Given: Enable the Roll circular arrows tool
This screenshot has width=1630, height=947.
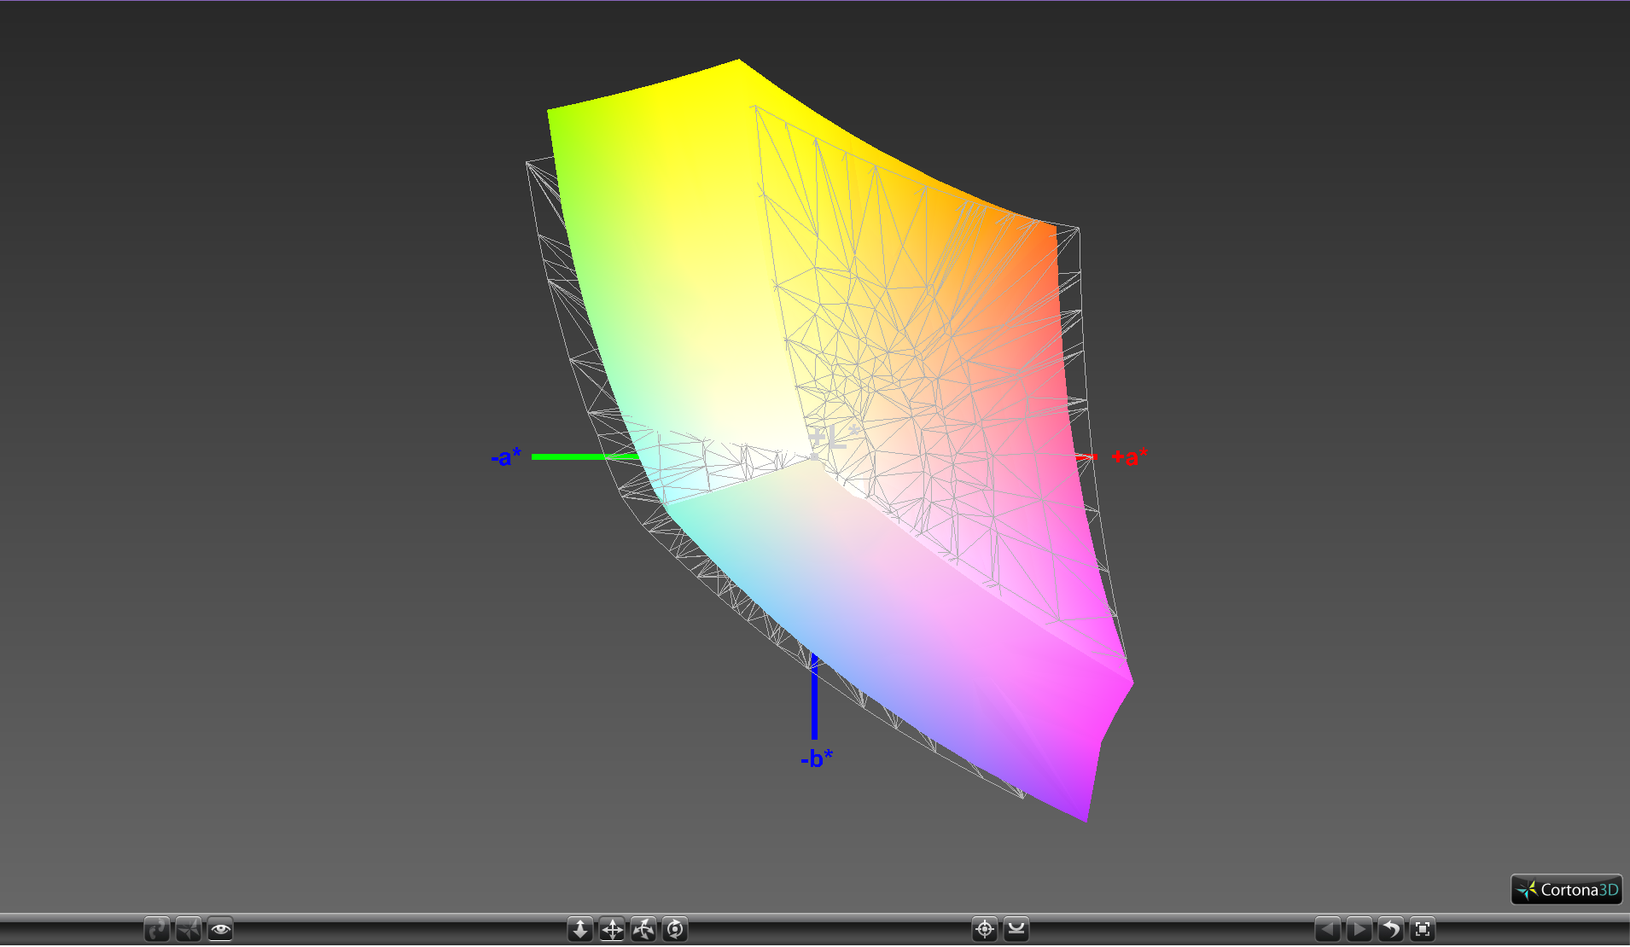Looking at the screenshot, I should pos(675,929).
